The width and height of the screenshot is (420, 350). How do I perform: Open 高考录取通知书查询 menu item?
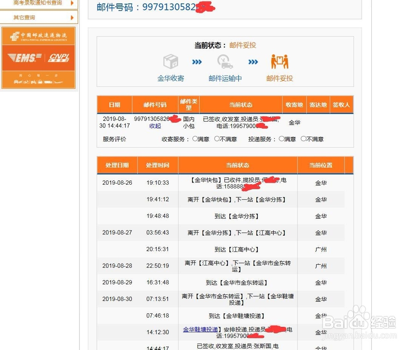[x=39, y=3]
